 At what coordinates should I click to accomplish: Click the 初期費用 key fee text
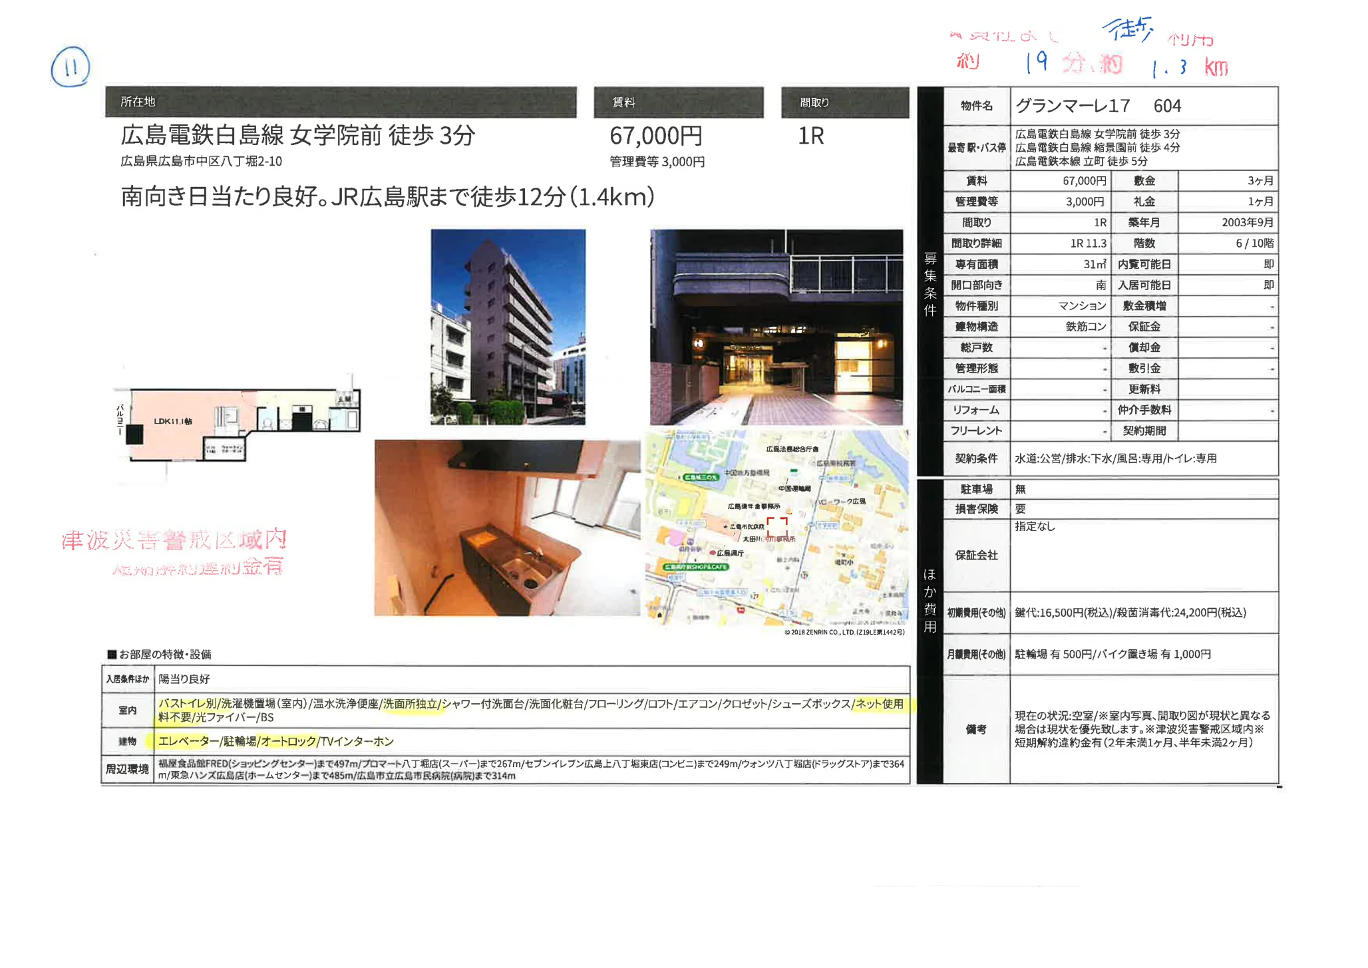1130,613
